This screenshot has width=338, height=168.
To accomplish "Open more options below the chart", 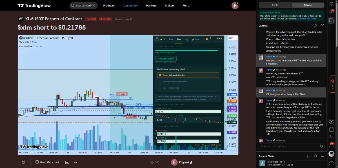I will [75, 162].
